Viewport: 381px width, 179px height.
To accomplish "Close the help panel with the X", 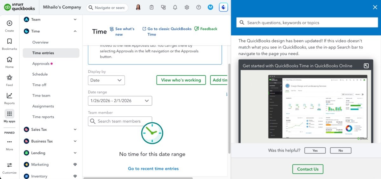I will [375, 7].
